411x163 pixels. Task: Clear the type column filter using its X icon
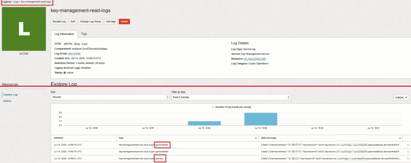pos(255,138)
